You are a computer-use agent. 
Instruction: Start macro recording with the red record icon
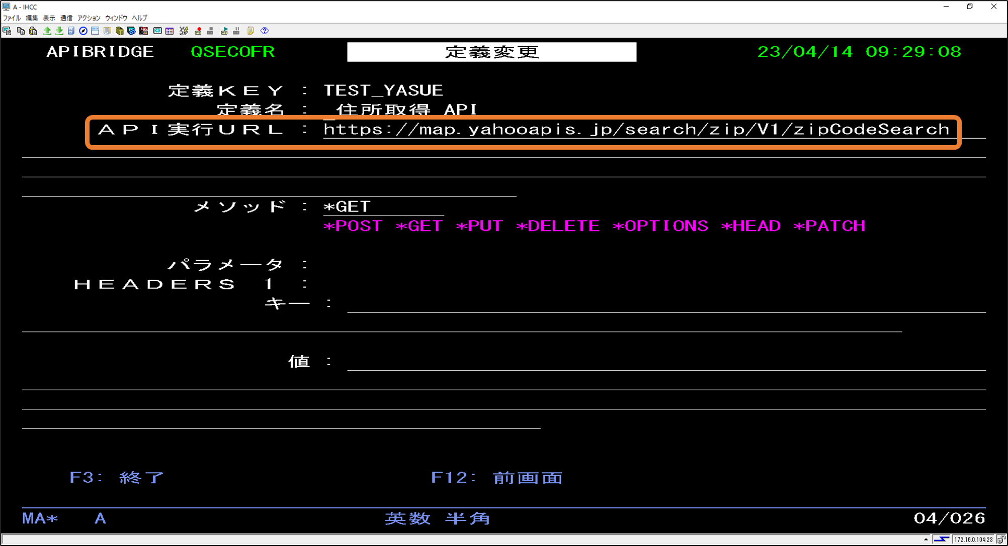pyautogui.click(x=198, y=31)
